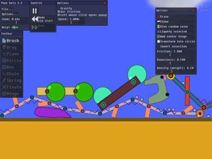Select the Brush tool in Toolbar
This screenshot has height=159, width=212.
12,41
